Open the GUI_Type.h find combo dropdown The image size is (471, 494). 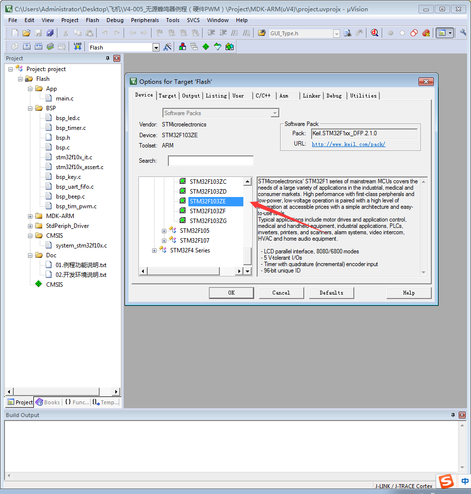tap(337, 33)
